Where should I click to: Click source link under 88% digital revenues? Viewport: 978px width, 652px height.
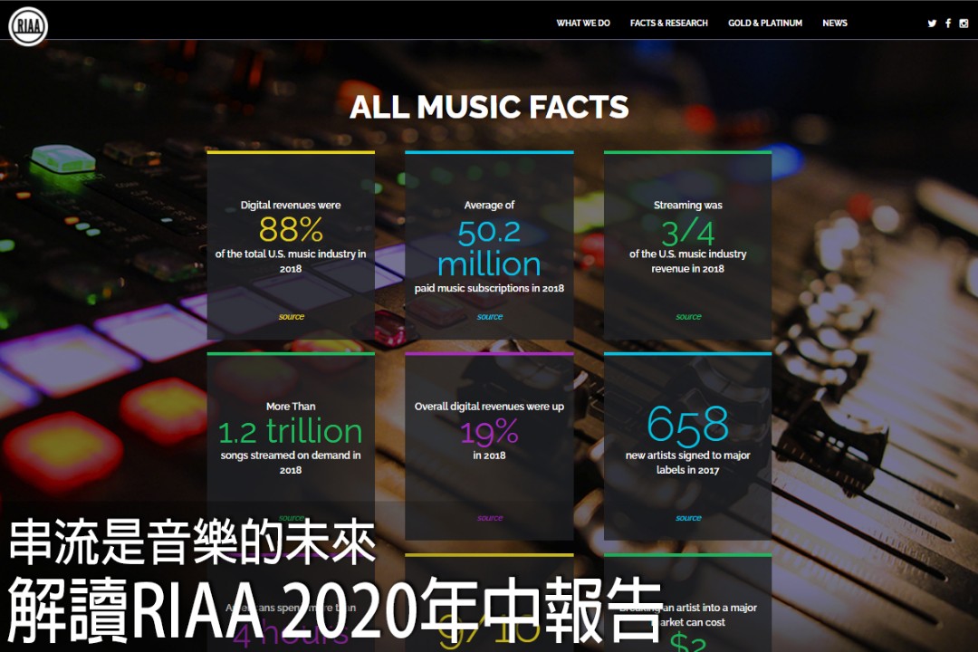(292, 317)
